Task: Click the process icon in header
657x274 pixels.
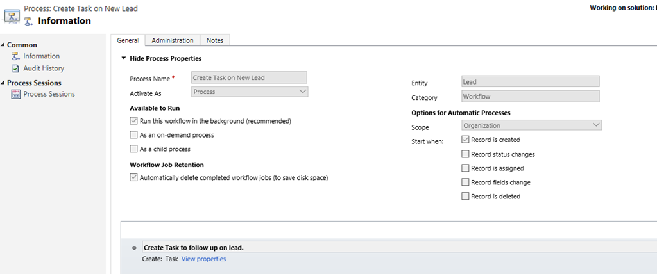Action: [x=12, y=15]
